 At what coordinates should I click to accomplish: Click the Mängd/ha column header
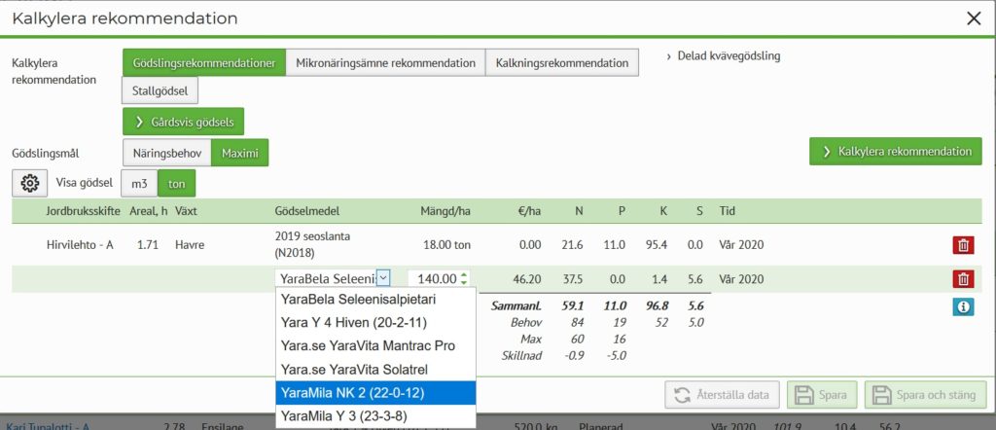point(445,211)
